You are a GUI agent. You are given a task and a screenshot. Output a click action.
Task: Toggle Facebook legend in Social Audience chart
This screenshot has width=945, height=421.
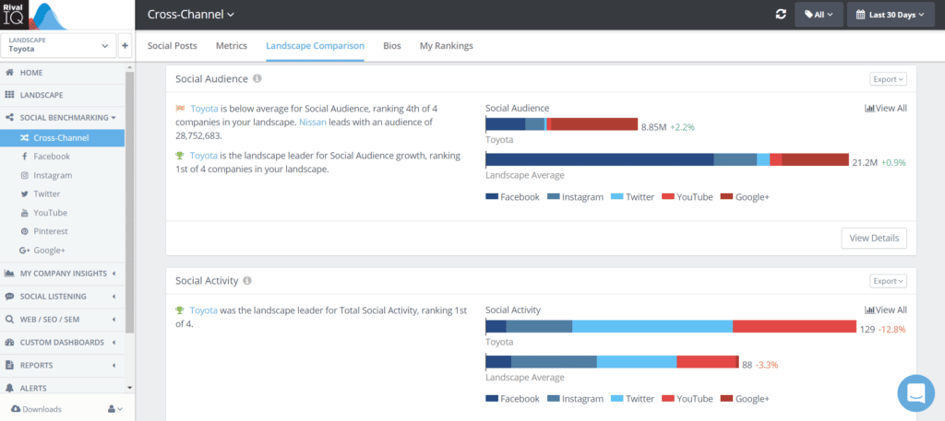tap(512, 197)
